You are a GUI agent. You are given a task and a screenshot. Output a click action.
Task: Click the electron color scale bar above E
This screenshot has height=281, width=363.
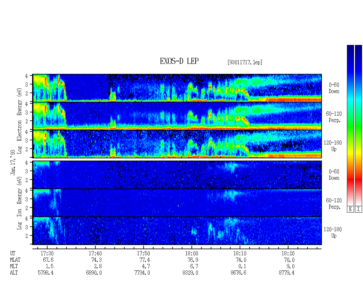[x=350, y=125]
